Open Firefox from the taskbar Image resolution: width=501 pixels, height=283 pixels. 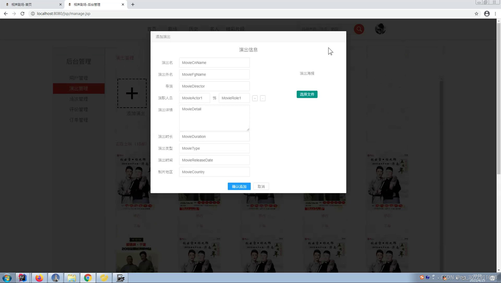pyautogui.click(x=39, y=278)
